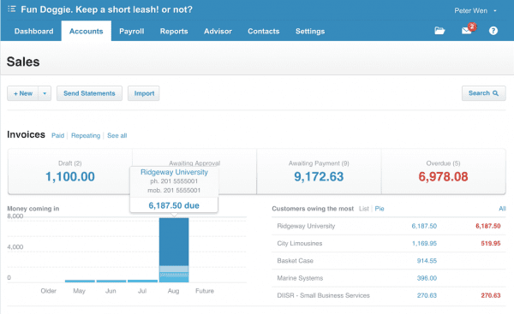Go to the Dashboard tab
Screen dimensions: 514x314
(x=33, y=31)
